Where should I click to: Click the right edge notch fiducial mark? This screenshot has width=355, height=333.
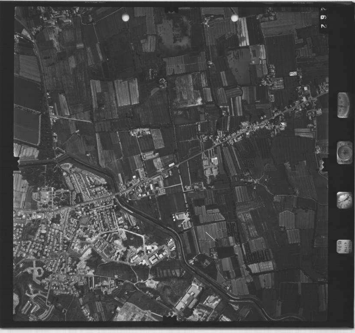coord(325,164)
